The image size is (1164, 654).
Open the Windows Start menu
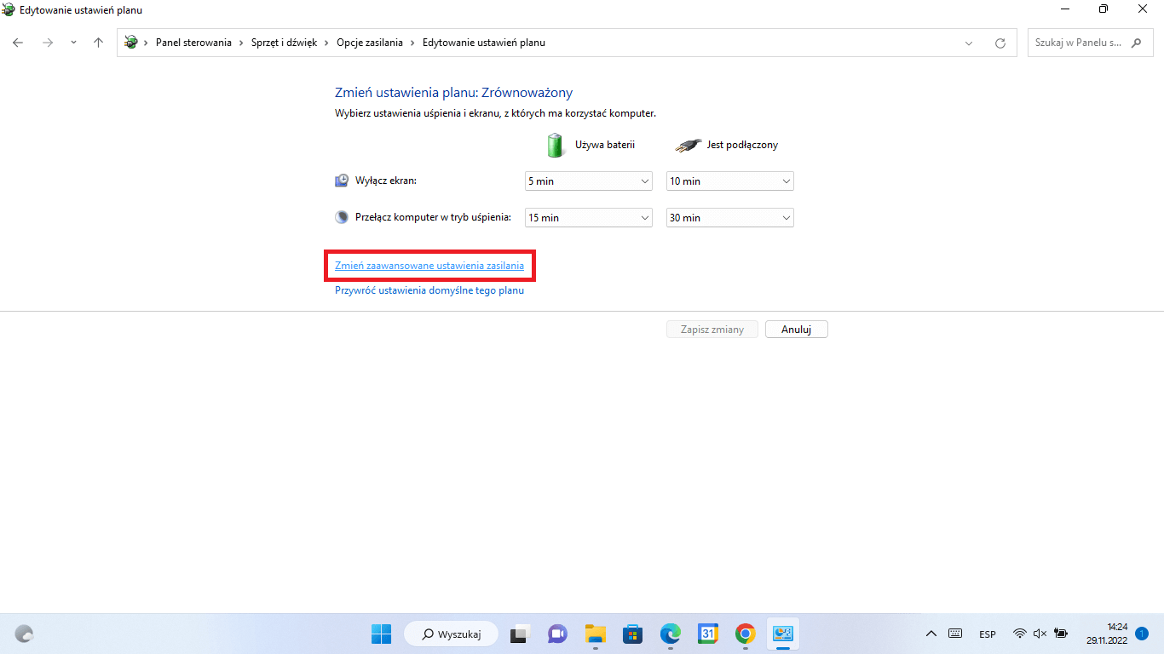pos(381,634)
